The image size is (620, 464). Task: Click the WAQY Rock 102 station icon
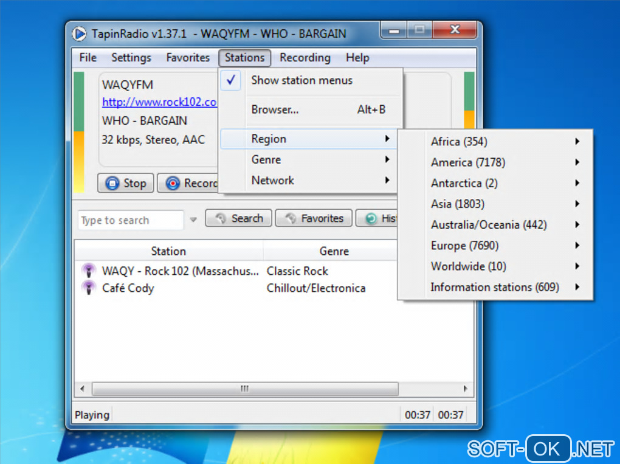[89, 271]
